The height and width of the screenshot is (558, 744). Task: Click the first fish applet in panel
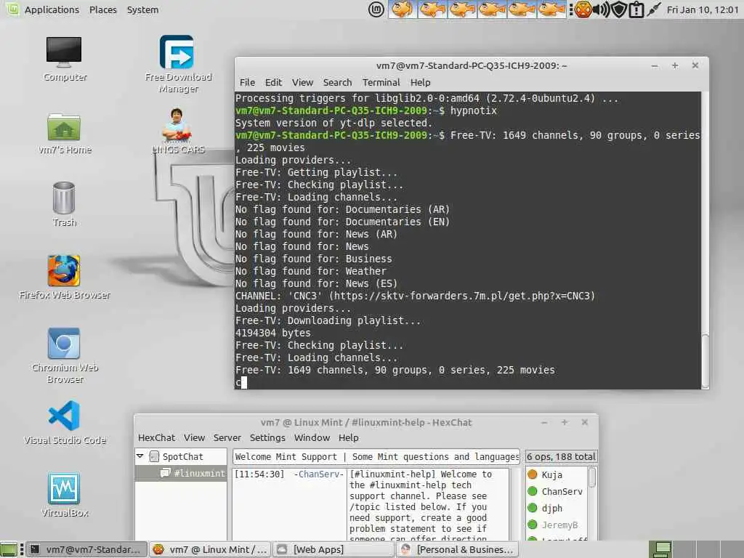pyautogui.click(x=403, y=9)
